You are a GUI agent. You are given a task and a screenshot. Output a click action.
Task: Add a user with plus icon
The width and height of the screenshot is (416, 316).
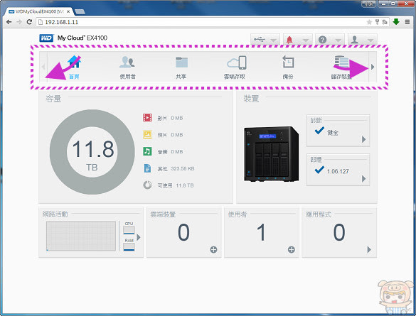pyautogui.click(x=292, y=249)
